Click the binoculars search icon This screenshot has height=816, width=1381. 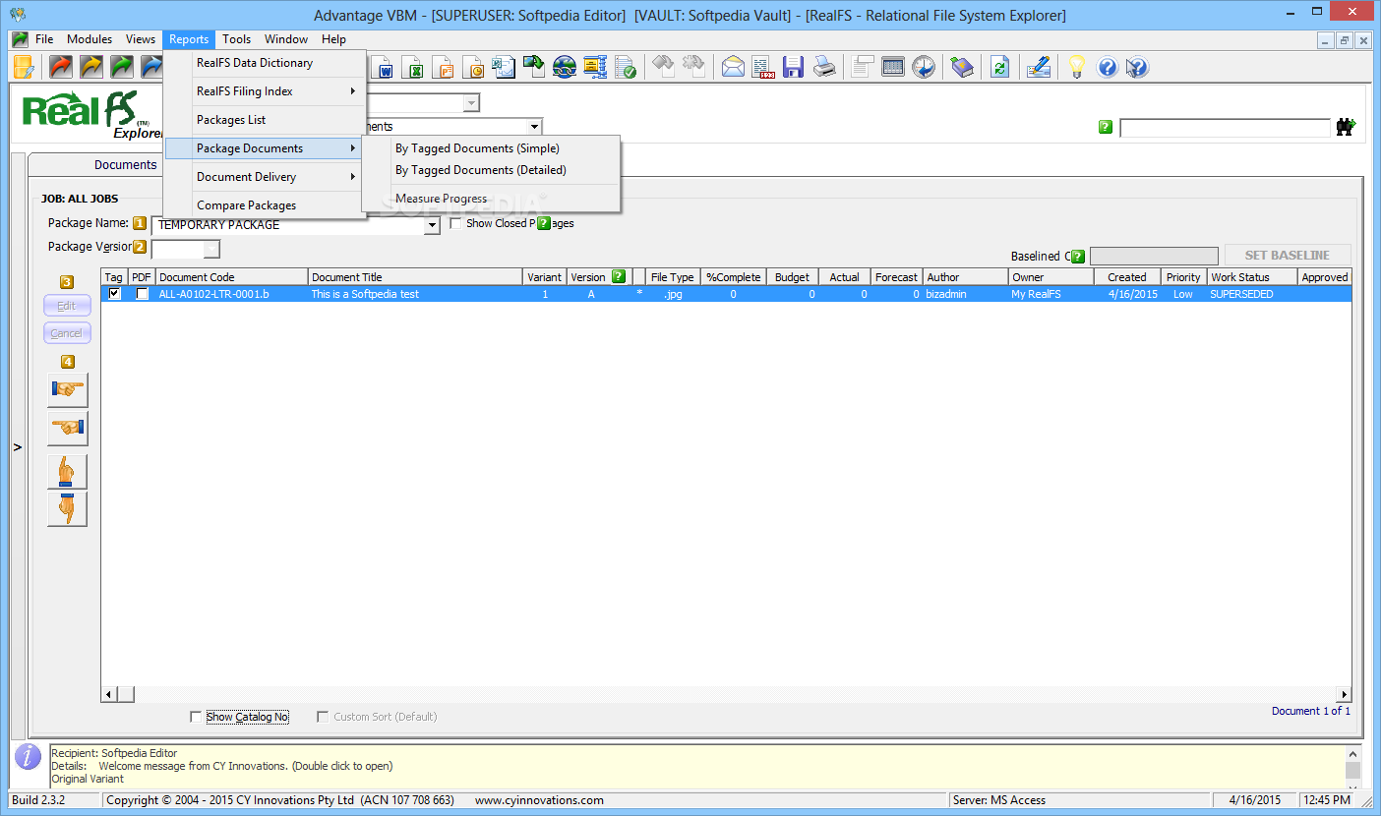coord(1346,127)
